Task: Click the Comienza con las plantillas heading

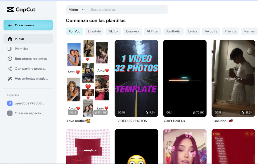Action: pos(95,21)
